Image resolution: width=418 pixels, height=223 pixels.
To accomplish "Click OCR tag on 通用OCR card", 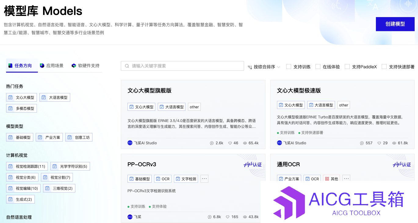I will click(312, 178).
